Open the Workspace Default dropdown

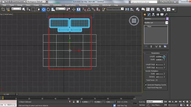pyautogui.click(x=36, y=2)
